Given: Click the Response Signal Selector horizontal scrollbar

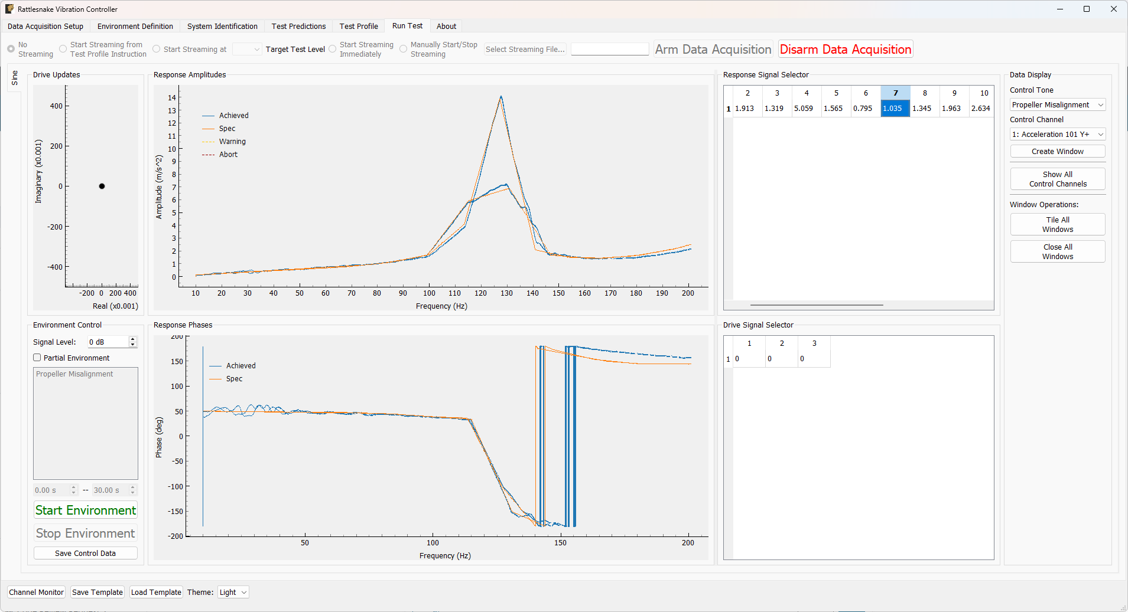Looking at the screenshot, I should click(x=817, y=305).
